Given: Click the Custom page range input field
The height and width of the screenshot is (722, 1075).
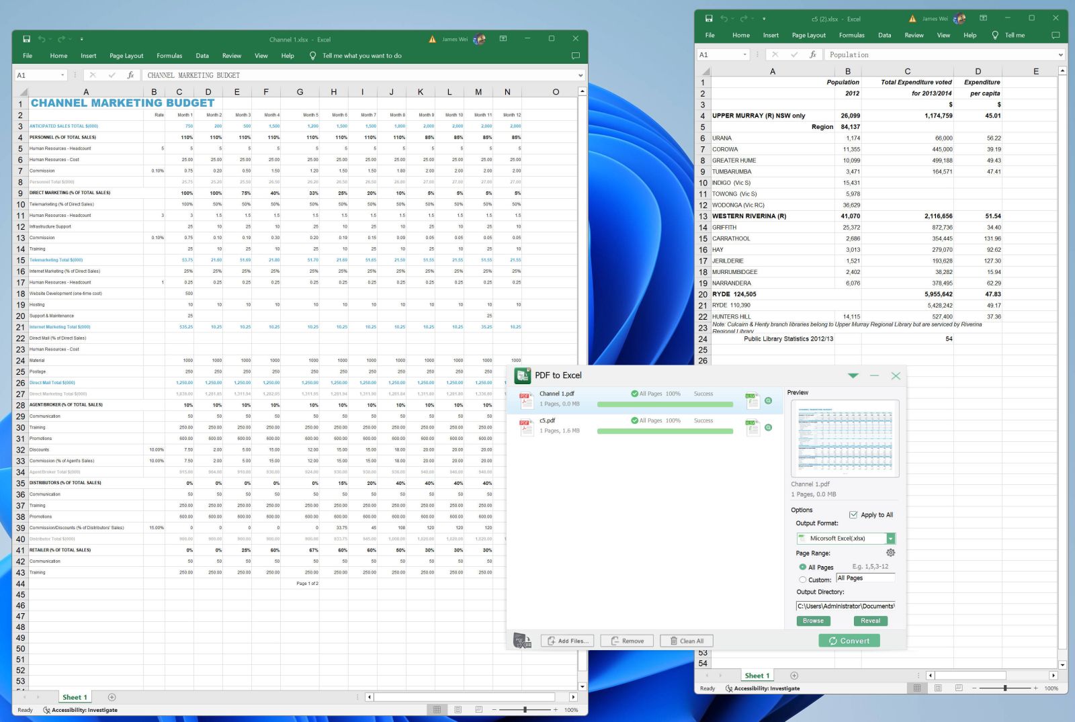Looking at the screenshot, I should pyautogui.click(x=865, y=578).
